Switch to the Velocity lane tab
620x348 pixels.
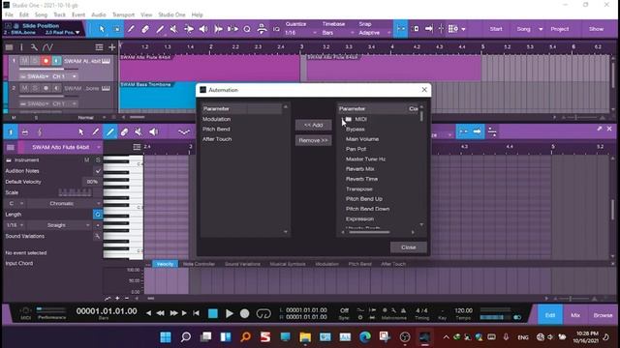pyautogui.click(x=165, y=264)
